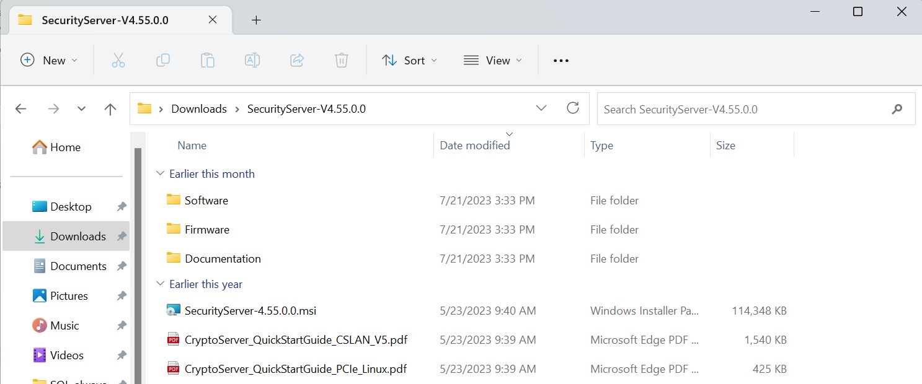Click the CSLAN_V5 PDF file icon
Image resolution: width=922 pixels, height=384 pixels.
(174, 339)
